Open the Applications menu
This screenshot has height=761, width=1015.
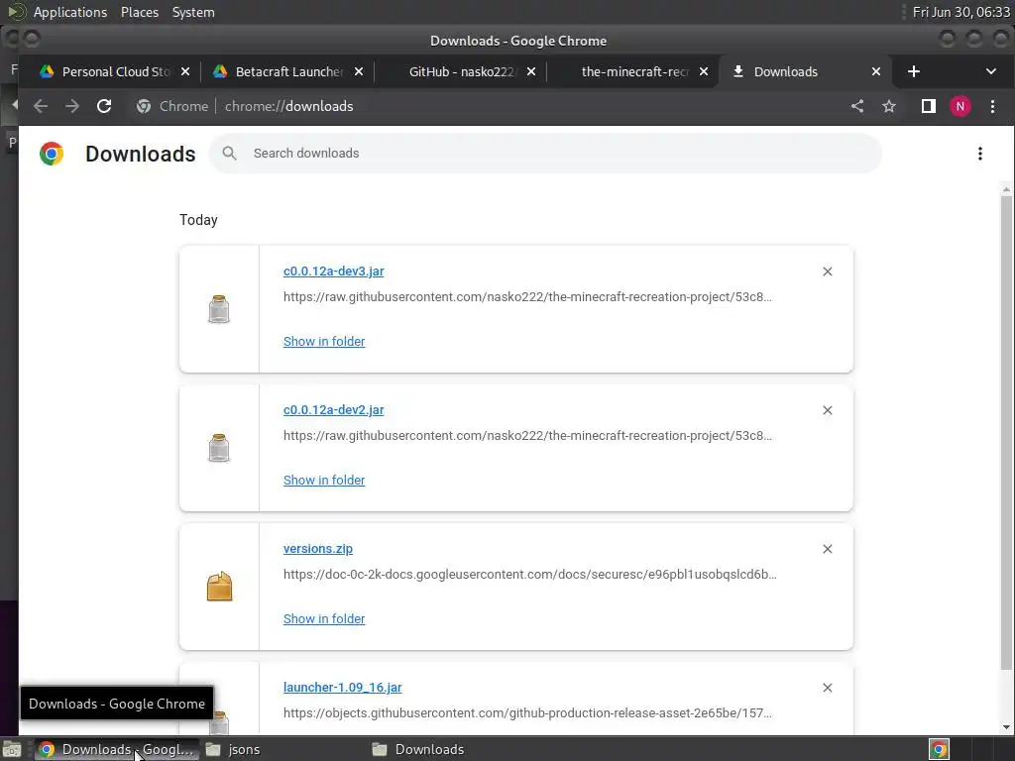[70, 12]
